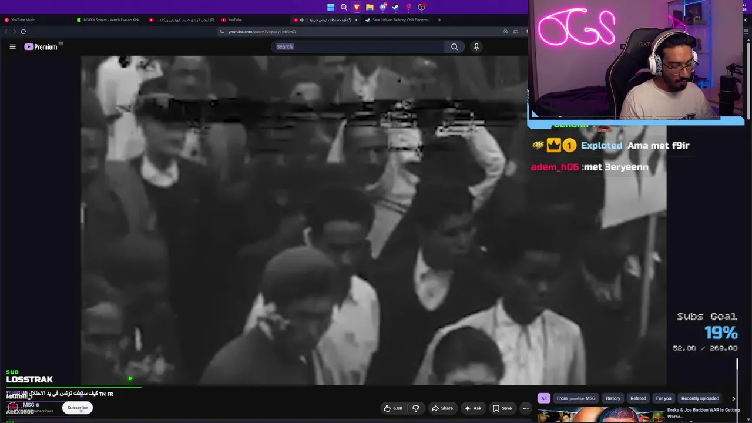Start voice search with the microphone
The height and width of the screenshot is (423, 752).
tap(476, 46)
